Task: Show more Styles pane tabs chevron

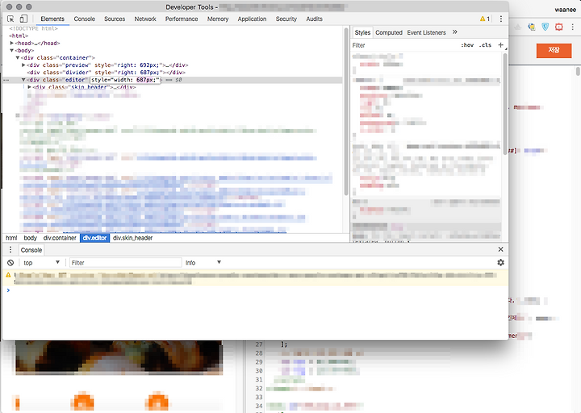Action: point(454,32)
